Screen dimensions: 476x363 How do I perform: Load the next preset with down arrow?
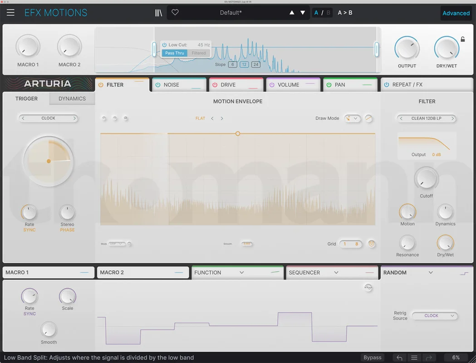pyautogui.click(x=303, y=12)
